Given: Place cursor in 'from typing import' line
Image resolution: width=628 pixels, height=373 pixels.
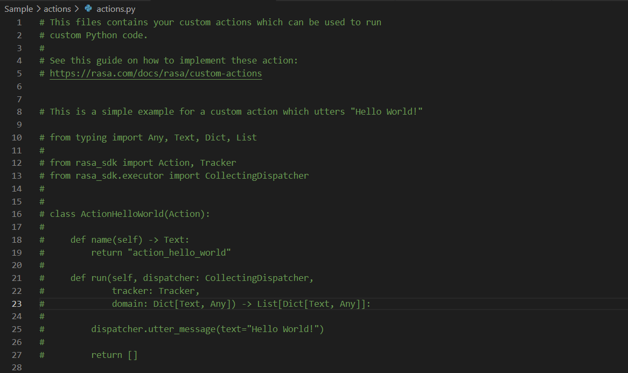Looking at the screenshot, I should click(x=148, y=137).
